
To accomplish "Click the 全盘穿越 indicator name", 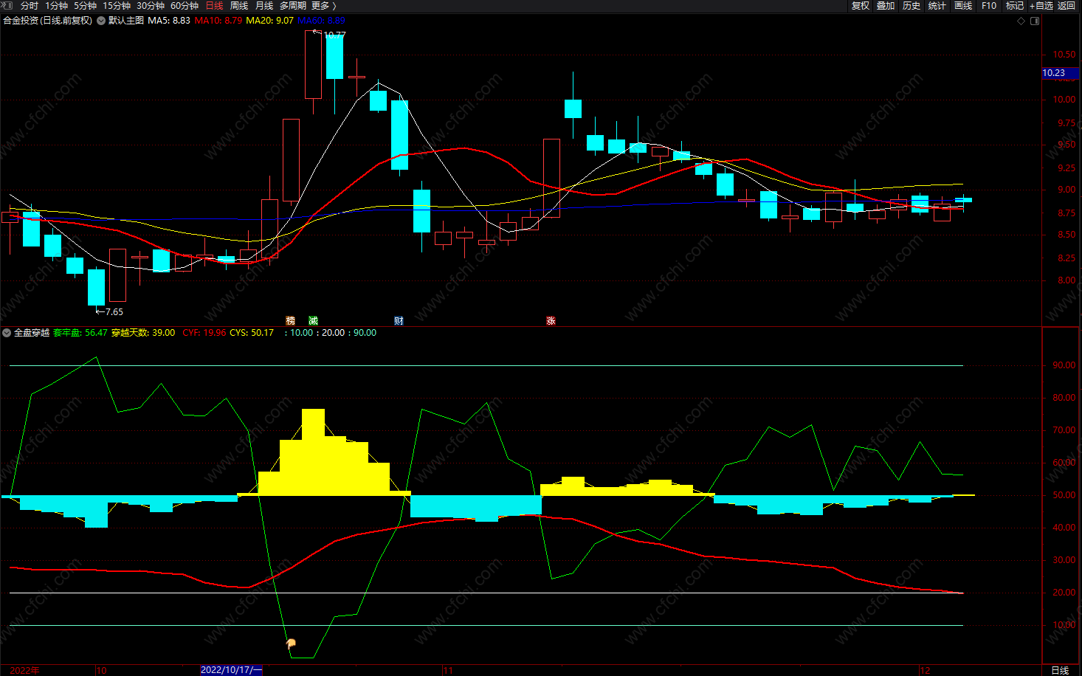I will coord(32,333).
